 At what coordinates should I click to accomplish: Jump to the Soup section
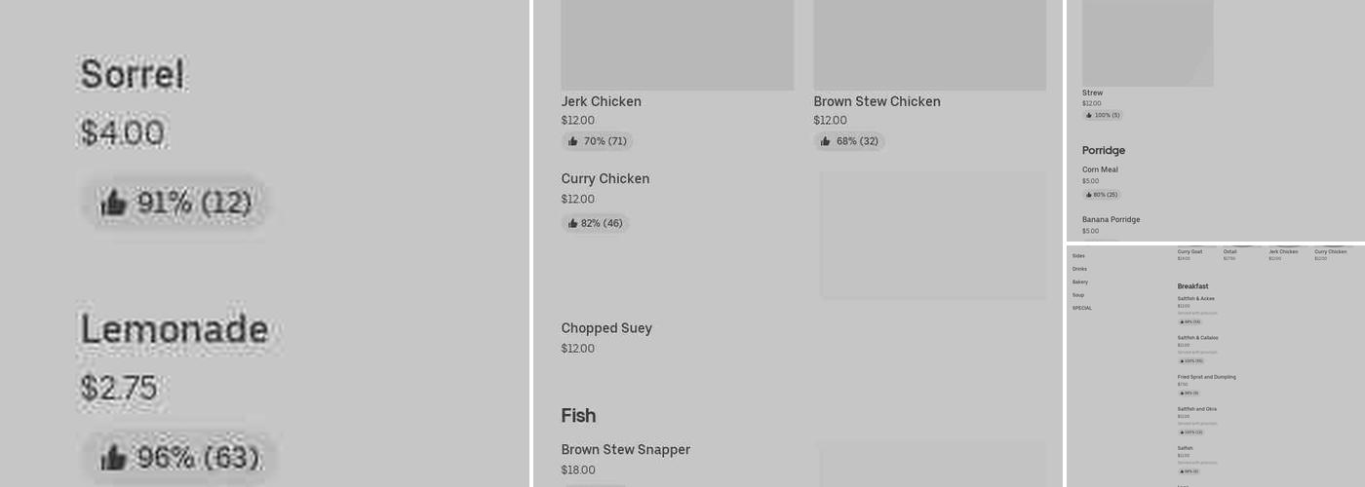pyautogui.click(x=1078, y=295)
